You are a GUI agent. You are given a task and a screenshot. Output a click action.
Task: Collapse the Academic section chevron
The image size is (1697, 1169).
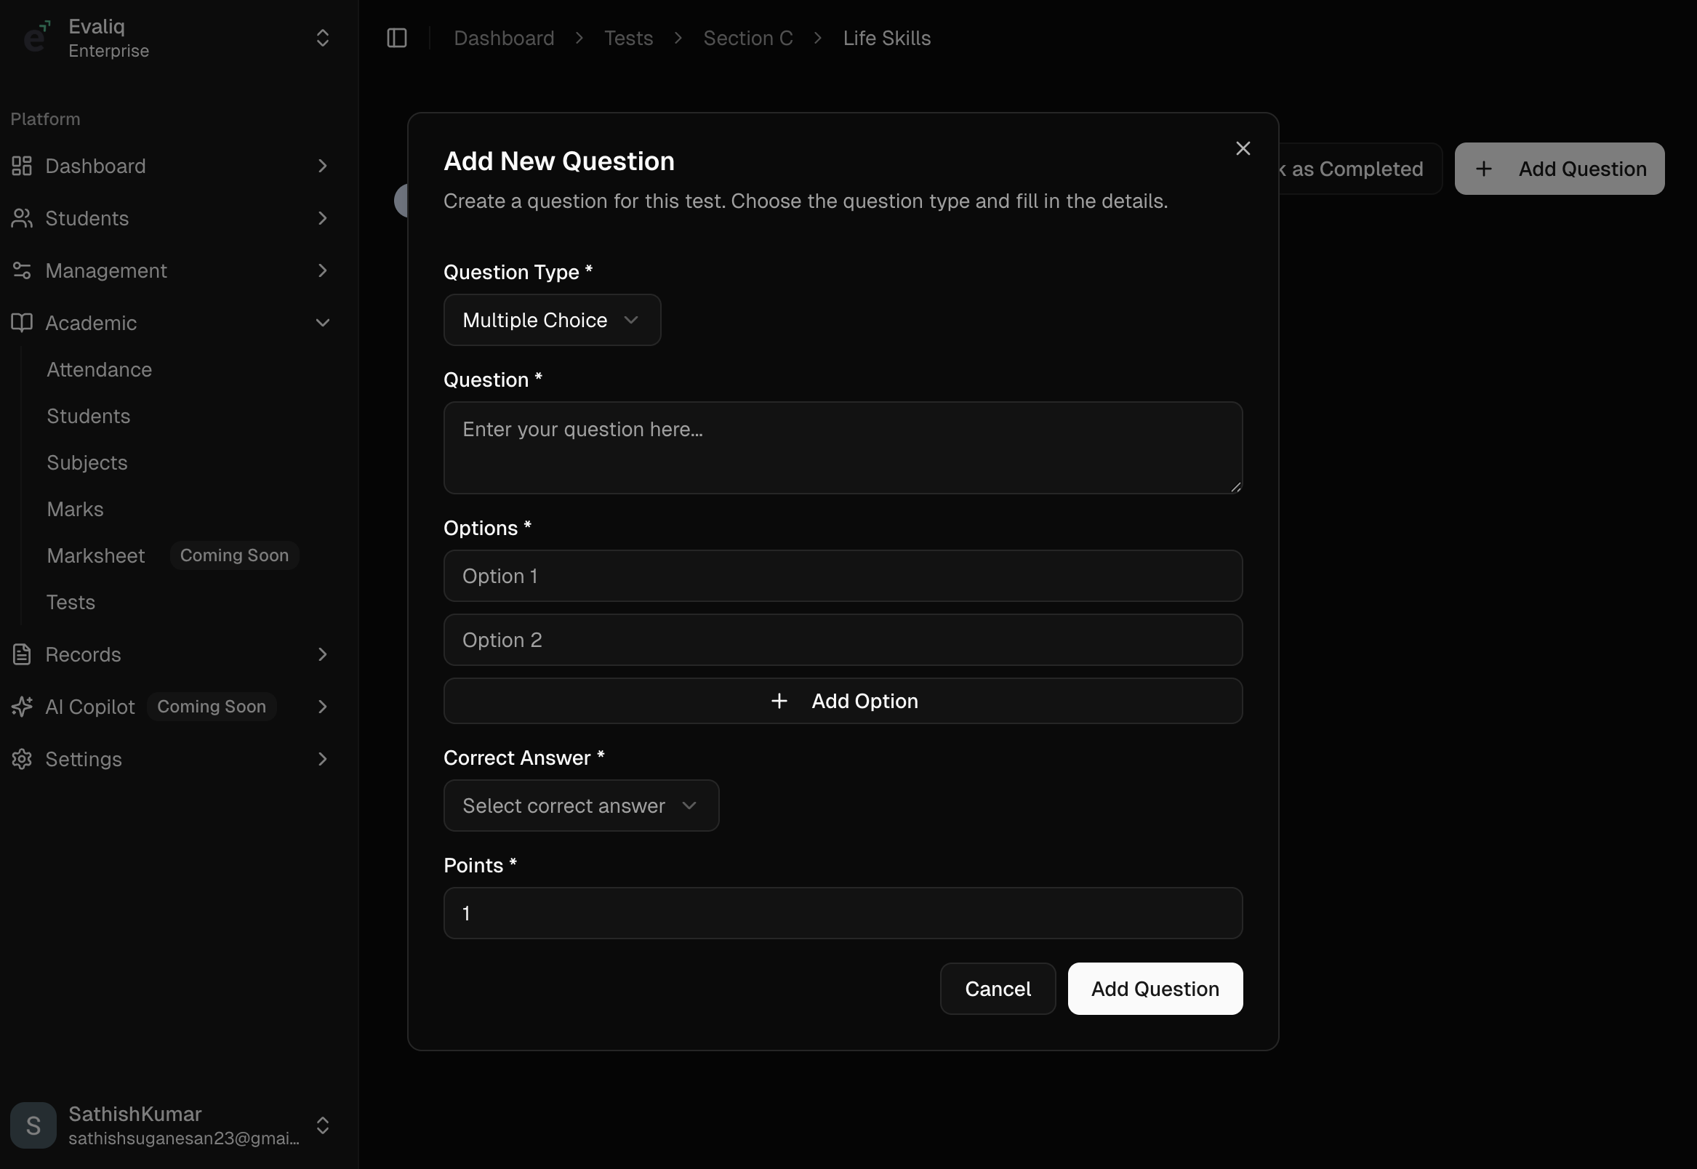[323, 323]
